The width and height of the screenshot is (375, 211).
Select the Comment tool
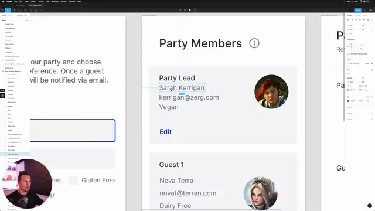coord(42,10)
